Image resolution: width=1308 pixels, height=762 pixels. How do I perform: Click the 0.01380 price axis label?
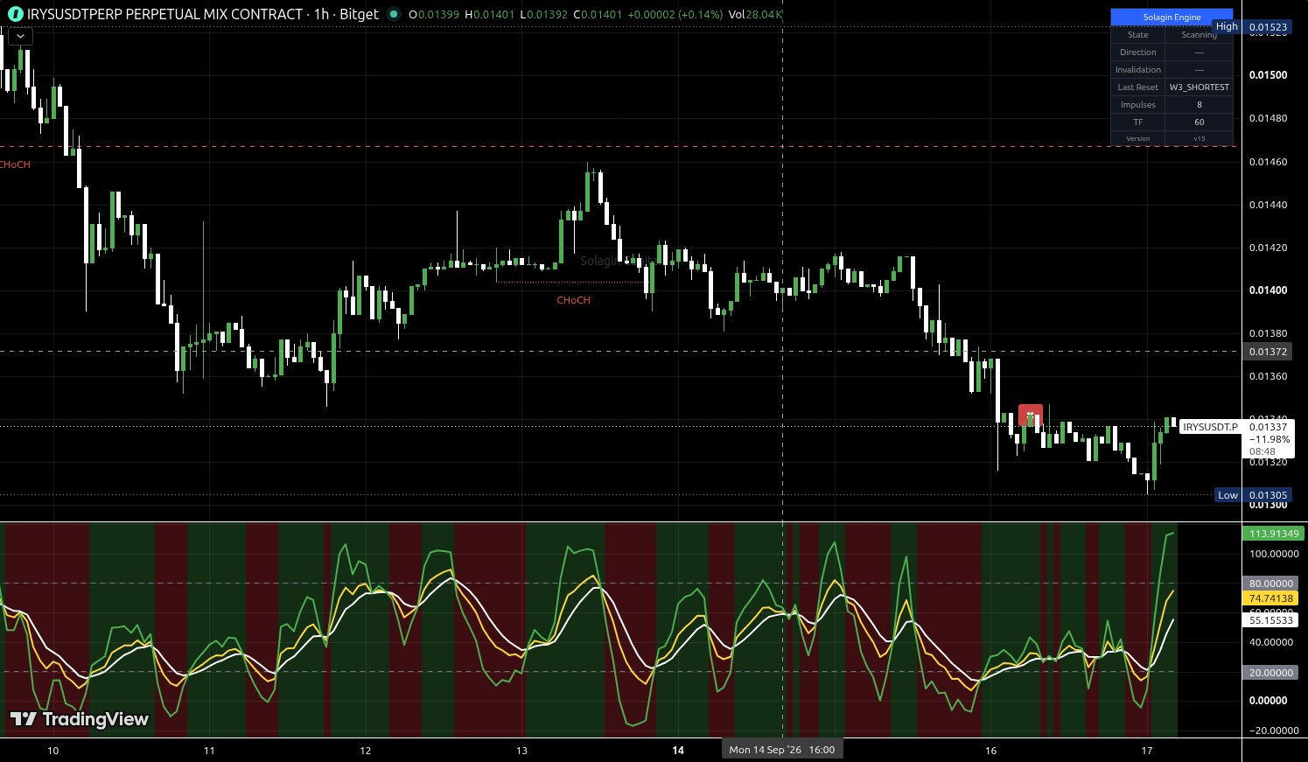click(1268, 333)
